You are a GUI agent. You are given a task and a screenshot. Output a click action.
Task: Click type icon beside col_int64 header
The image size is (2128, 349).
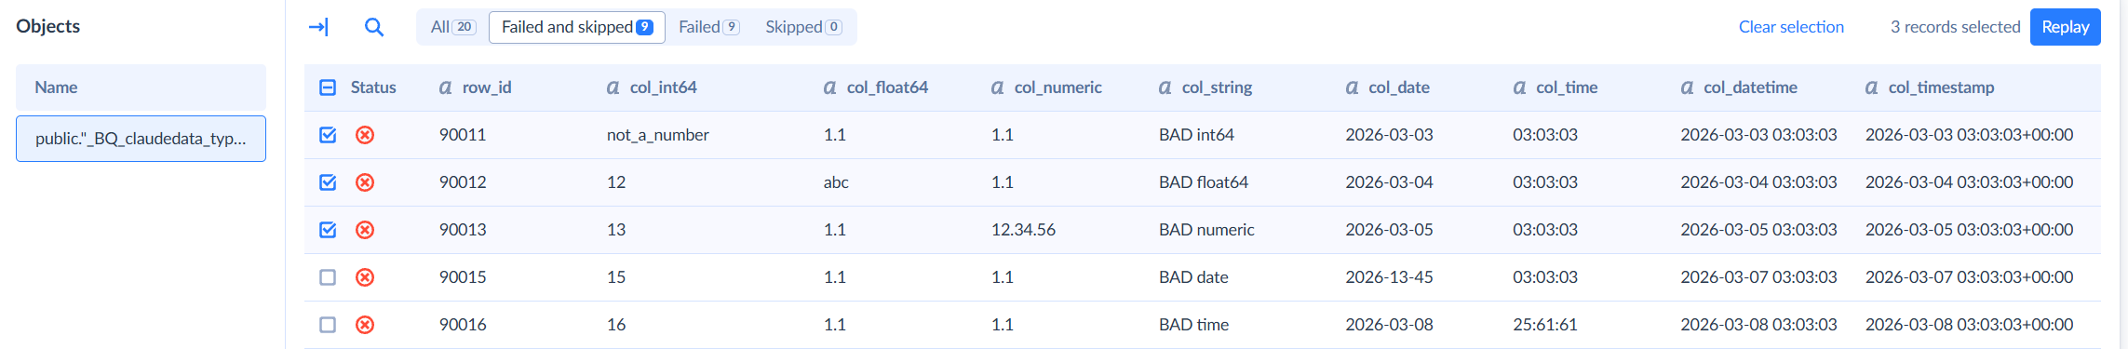point(613,87)
